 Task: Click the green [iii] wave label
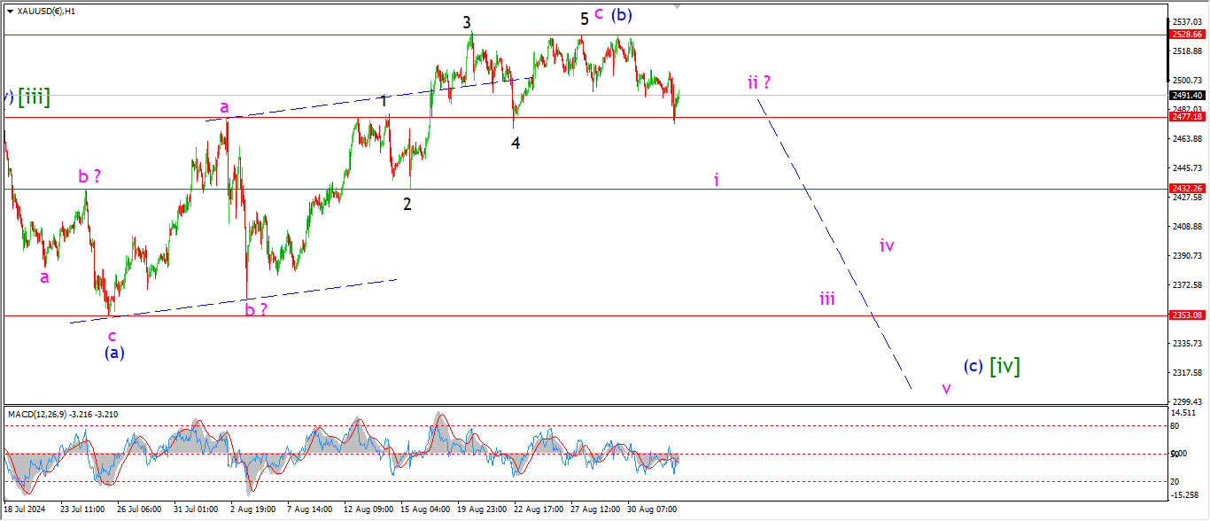[34, 97]
